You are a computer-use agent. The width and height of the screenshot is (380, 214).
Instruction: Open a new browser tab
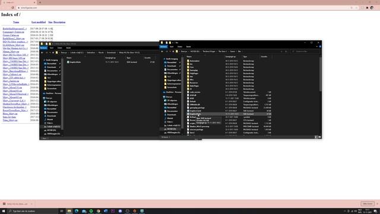[40, 2]
